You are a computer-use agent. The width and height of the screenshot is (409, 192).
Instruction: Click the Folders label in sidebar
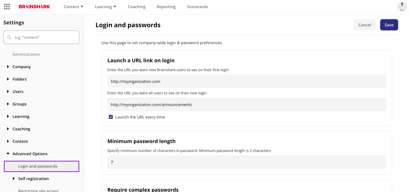click(20, 79)
